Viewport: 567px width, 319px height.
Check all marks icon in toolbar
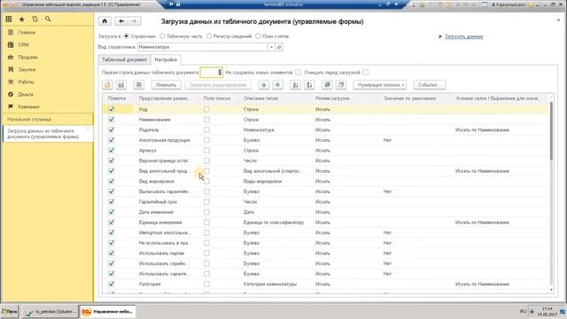(327, 85)
